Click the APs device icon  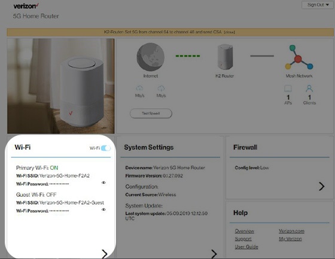288,89
